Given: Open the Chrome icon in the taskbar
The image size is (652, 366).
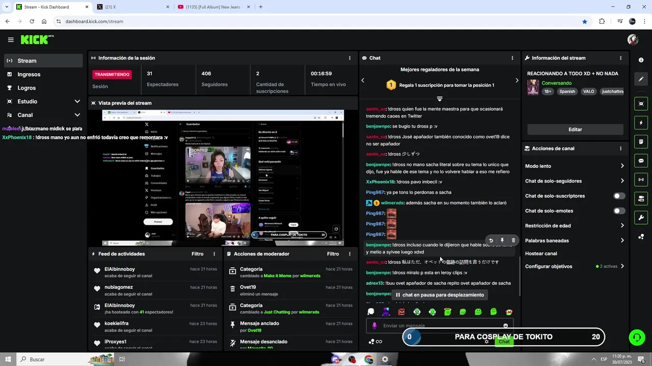Looking at the screenshot, I should (368, 359).
